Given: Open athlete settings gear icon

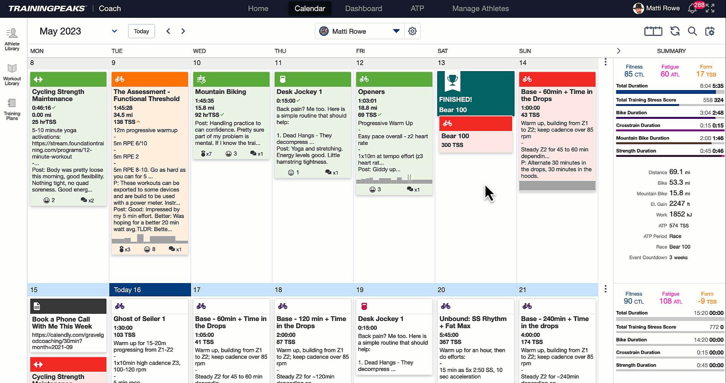Looking at the screenshot, I should click(412, 31).
